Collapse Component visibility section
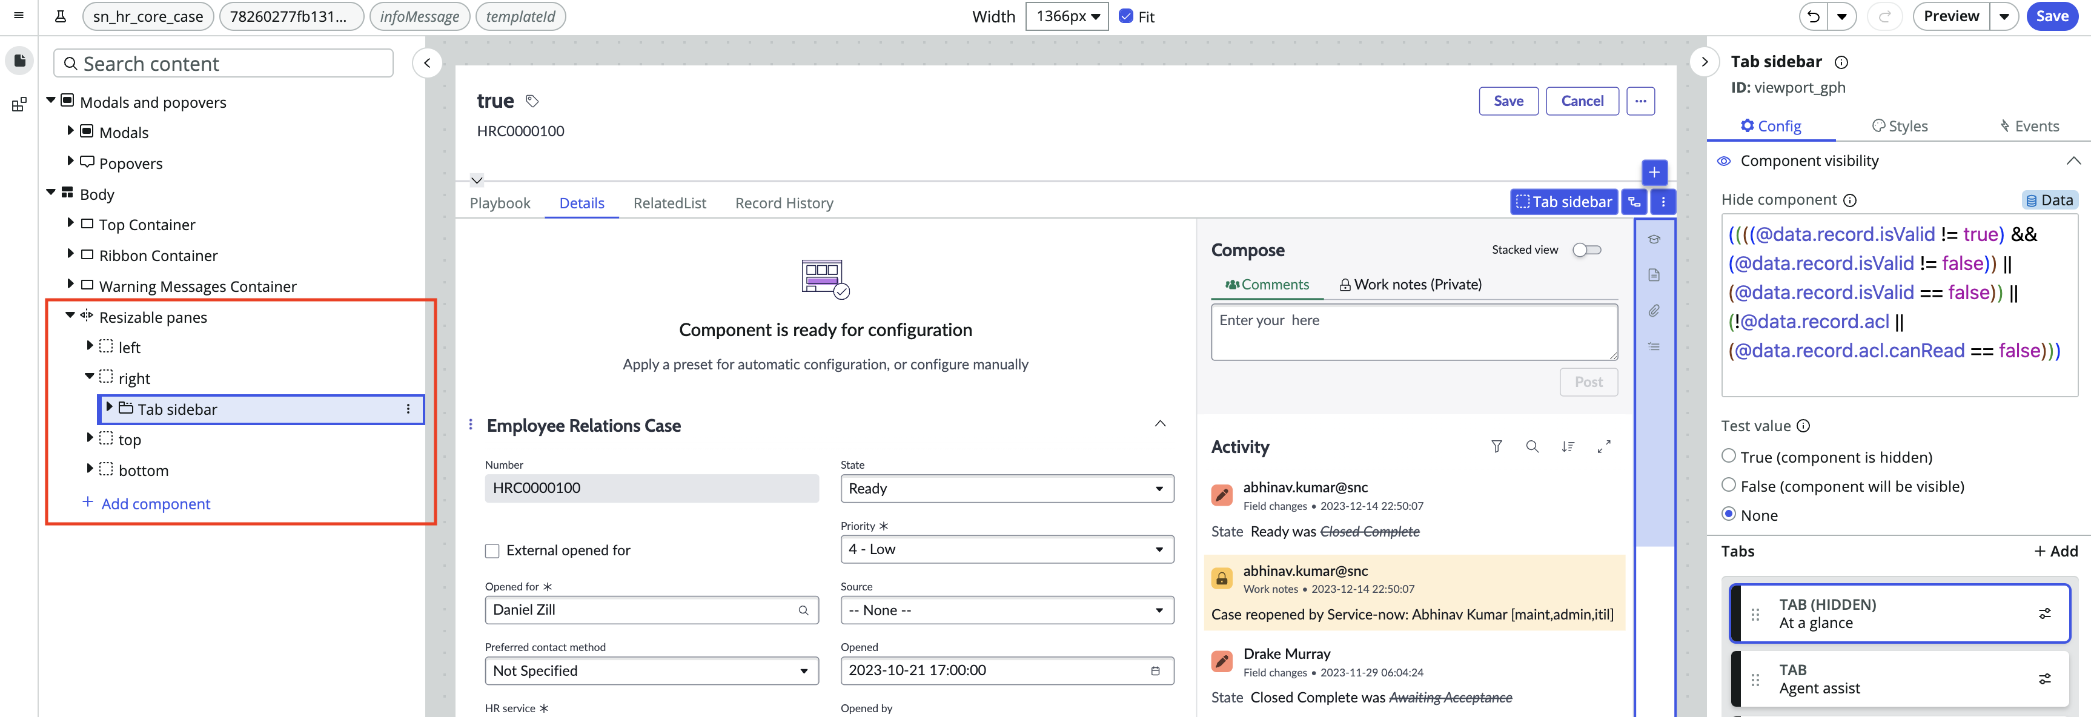This screenshot has width=2091, height=717. [2073, 160]
